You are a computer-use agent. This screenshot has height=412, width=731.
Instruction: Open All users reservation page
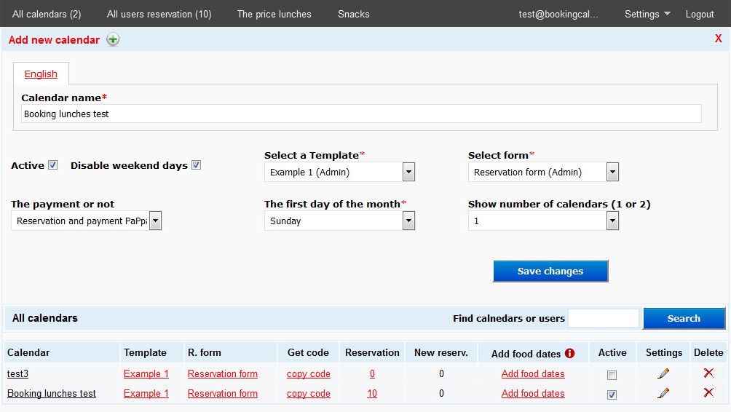[x=159, y=14]
